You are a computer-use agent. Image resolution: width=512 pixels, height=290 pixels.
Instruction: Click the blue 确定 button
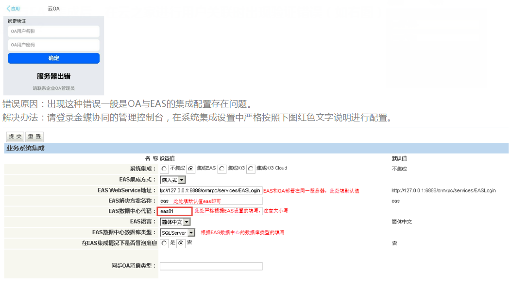point(53,58)
